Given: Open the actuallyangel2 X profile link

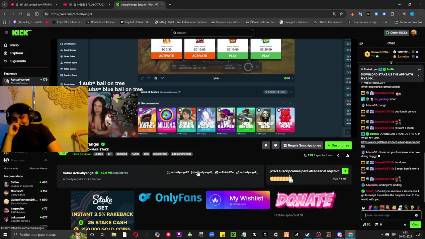Looking at the screenshot, I should (178, 172).
